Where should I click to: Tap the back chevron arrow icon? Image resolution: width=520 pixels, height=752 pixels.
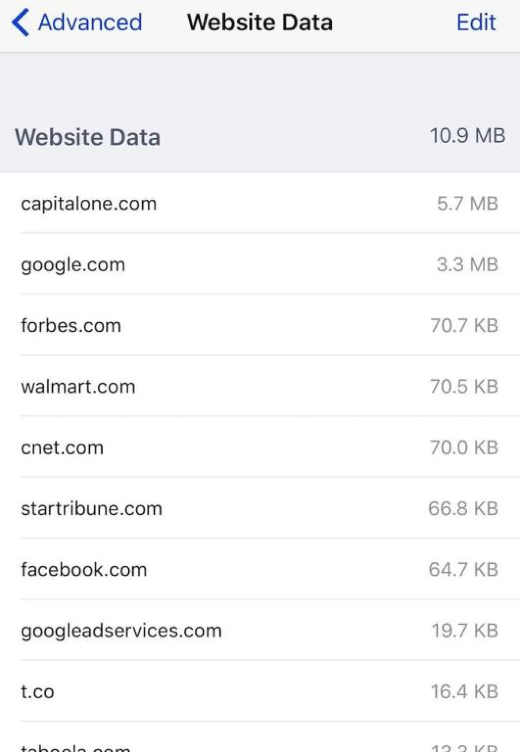[20, 23]
